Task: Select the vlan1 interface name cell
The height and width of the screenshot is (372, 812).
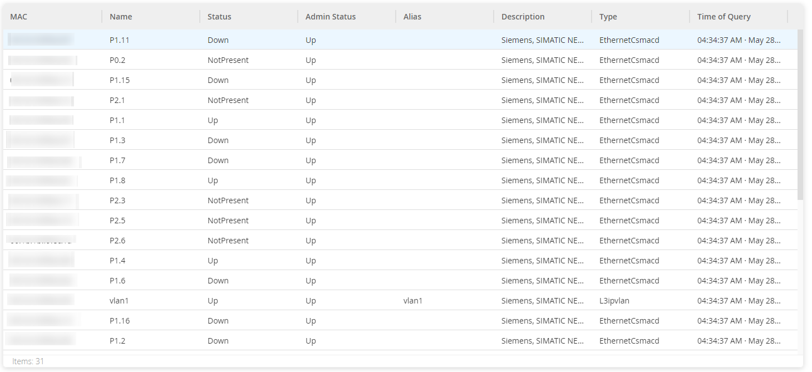Action: click(x=119, y=301)
